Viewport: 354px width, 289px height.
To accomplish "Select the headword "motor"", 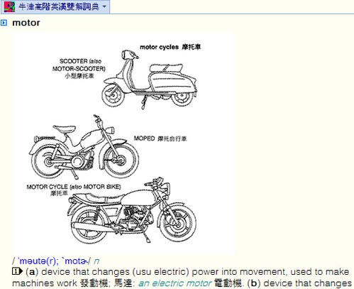I will [x=26, y=23].
